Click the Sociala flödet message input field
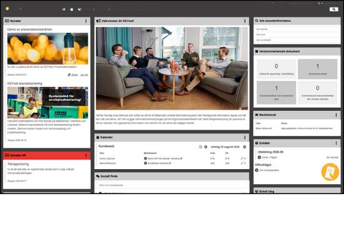 [x=172, y=185]
